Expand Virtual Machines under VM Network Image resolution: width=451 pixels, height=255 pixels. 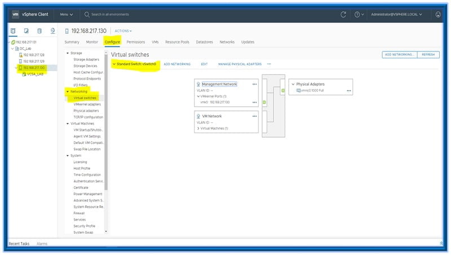(198, 129)
